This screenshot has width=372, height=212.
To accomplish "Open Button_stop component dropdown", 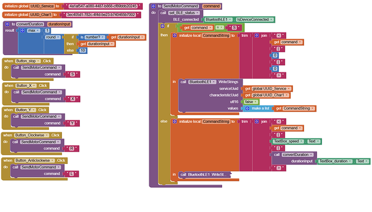I will click(38, 61).
